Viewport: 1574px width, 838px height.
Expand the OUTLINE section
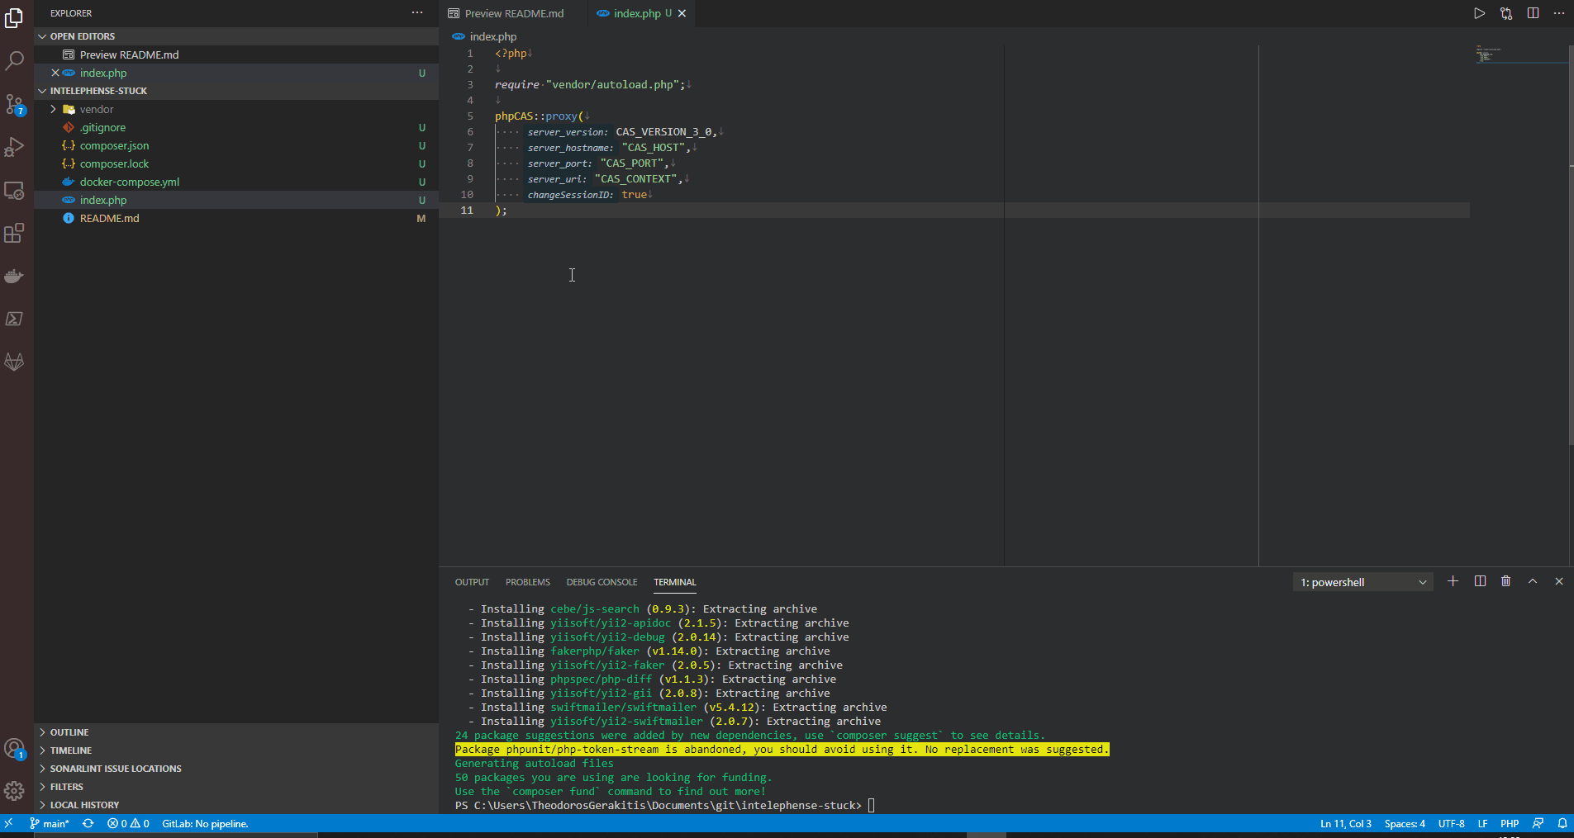69,732
